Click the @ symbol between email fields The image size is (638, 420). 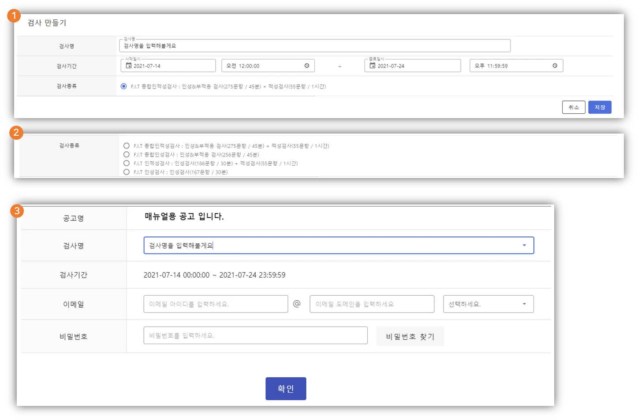[297, 304]
